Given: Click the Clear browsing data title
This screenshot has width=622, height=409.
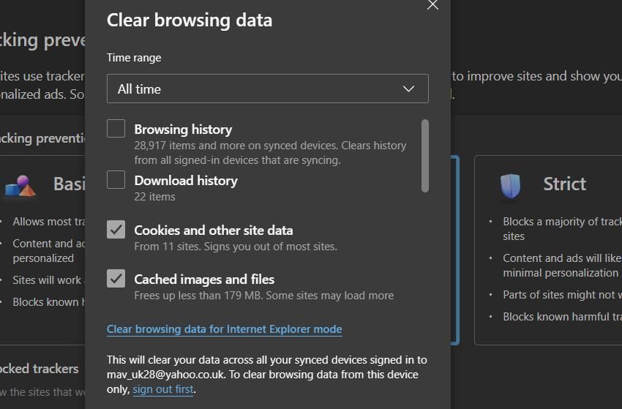Looking at the screenshot, I should tap(190, 20).
